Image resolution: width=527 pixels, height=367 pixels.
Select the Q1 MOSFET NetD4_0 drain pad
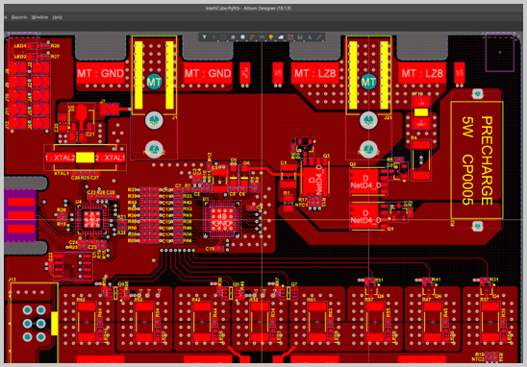click(x=364, y=216)
